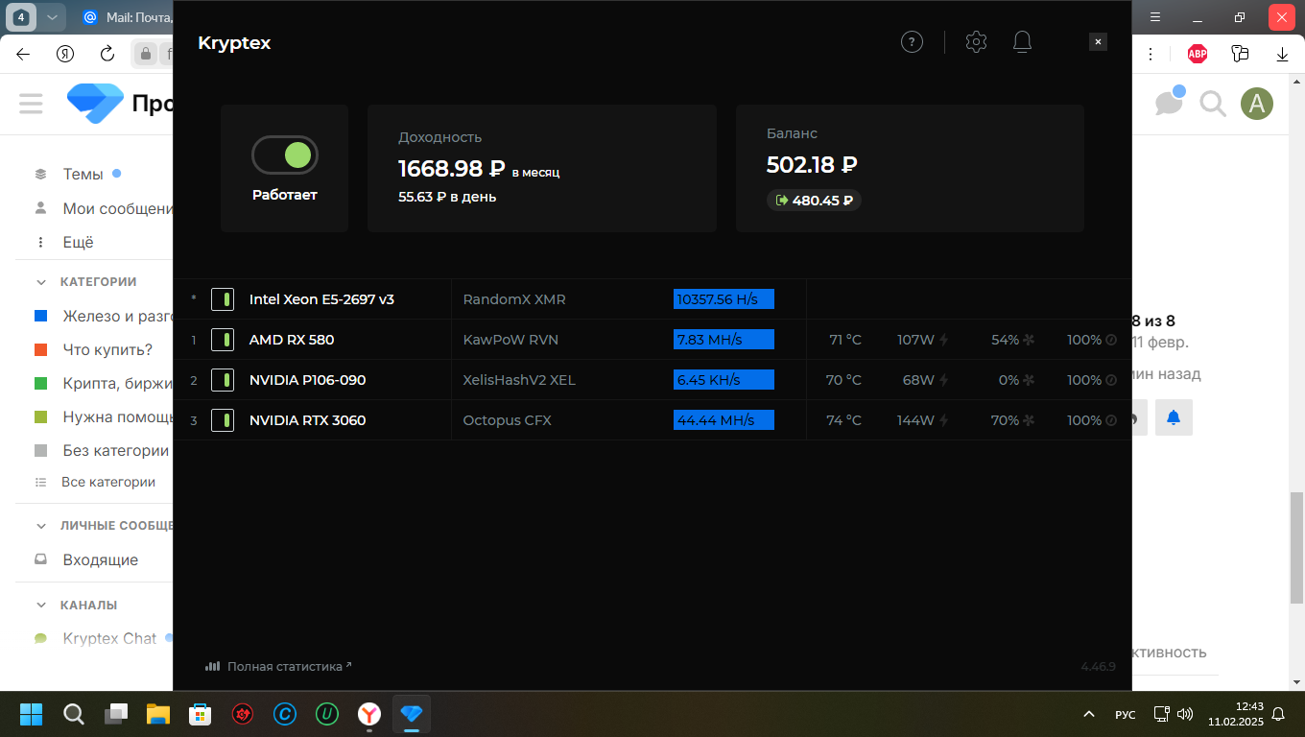The image size is (1305, 737).
Task: Click AMD RX 580 power limit 100%
Action: pos(1091,340)
